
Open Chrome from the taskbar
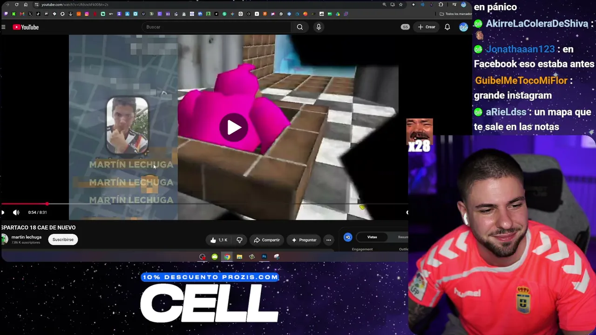pyautogui.click(x=227, y=257)
